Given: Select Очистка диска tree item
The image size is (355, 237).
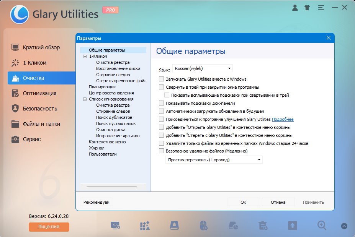Looking at the screenshot, I should click(x=111, y=130).
